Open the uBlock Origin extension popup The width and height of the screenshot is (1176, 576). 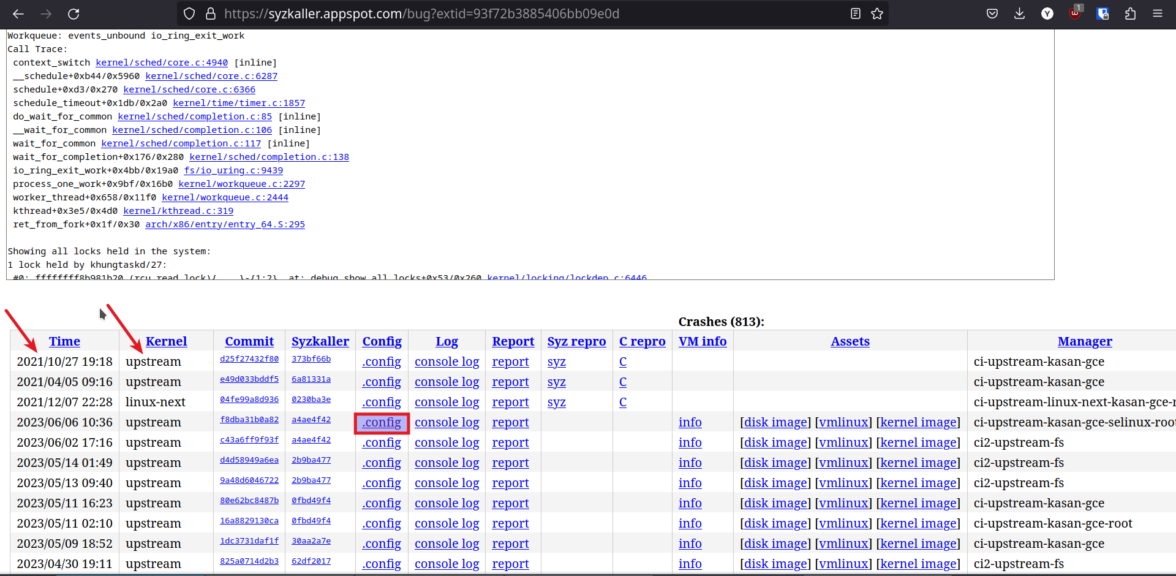click(x=1075, y=13)
